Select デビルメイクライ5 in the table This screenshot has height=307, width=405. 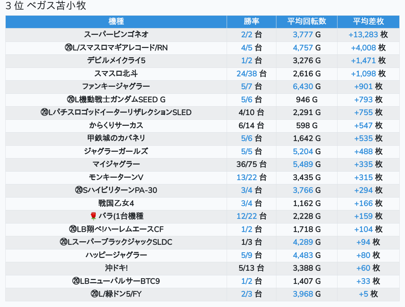pos(116,60)
